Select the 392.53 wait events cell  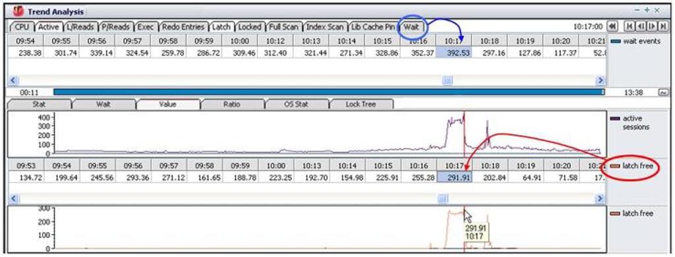tap(454, 53)
